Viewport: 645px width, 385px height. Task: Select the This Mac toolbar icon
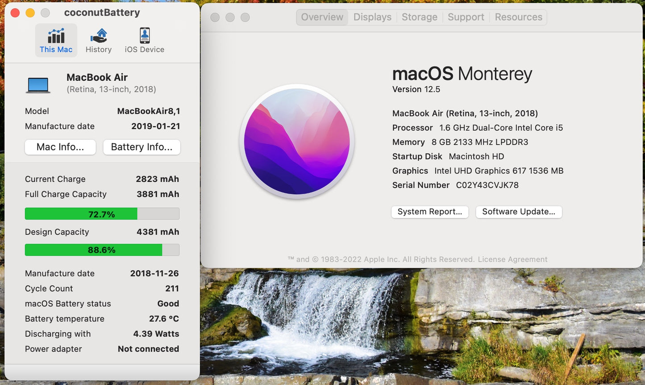[x=56, y=40]
